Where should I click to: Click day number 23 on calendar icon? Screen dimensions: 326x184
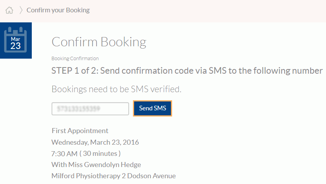tap(16, 46)
